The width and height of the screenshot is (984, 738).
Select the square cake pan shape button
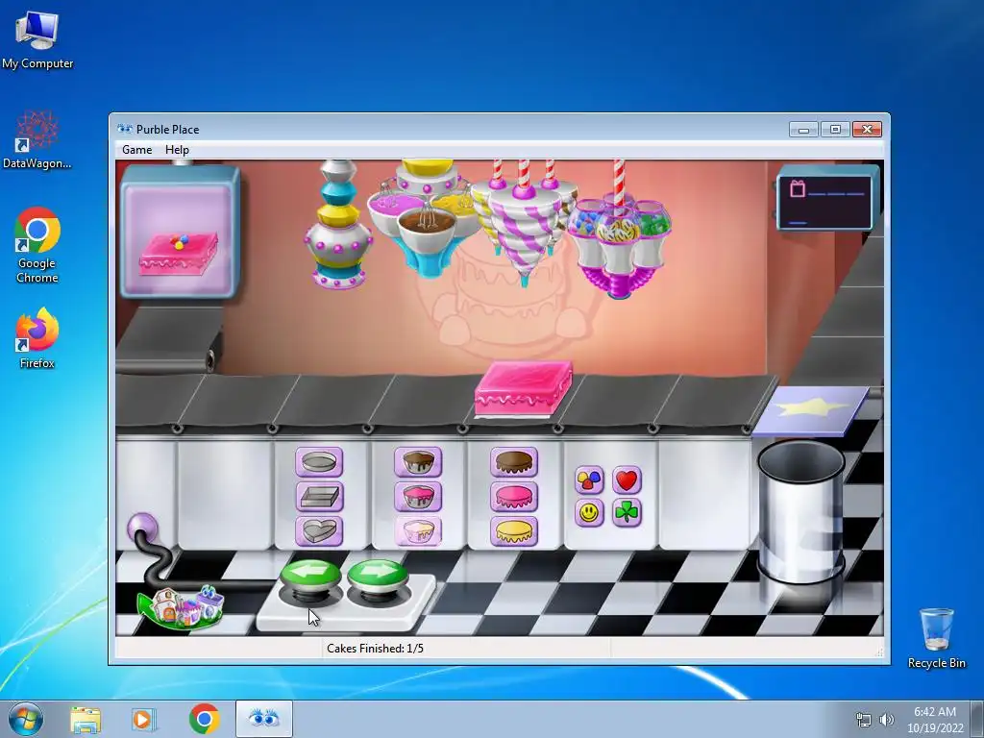pos(319,497)
